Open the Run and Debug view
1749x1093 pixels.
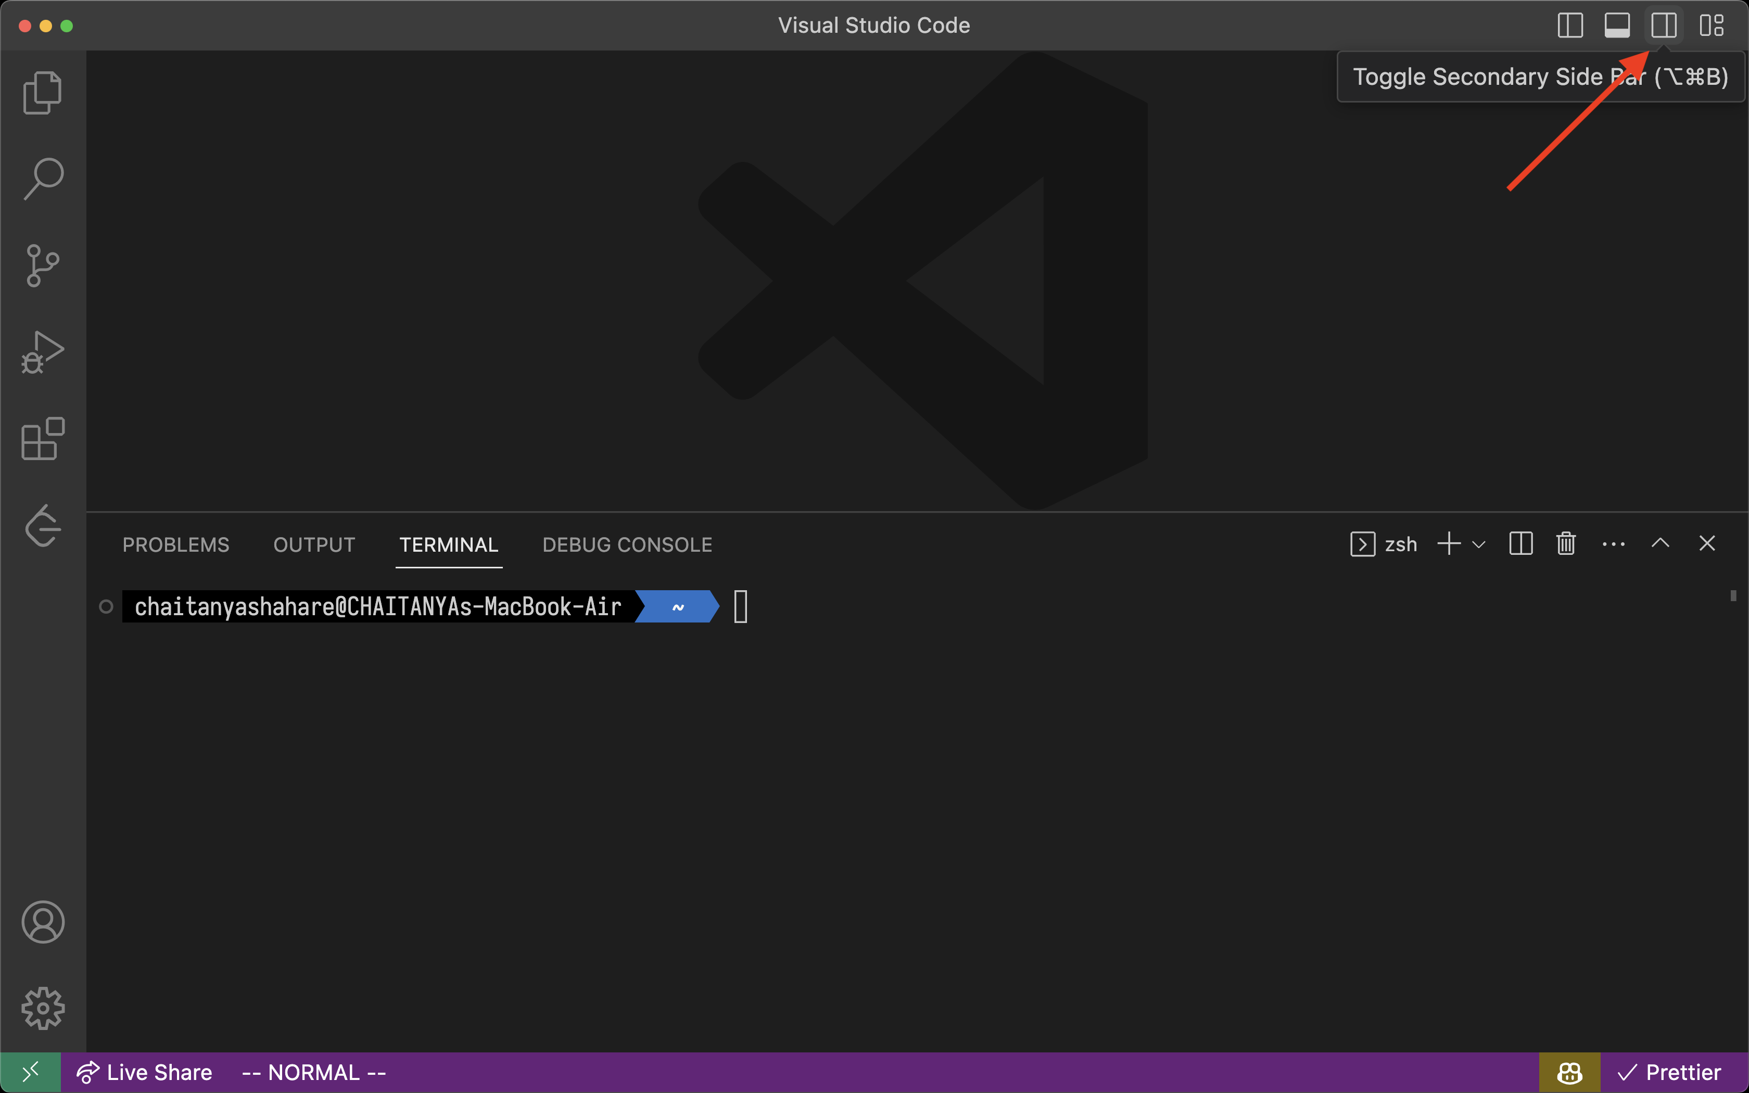[x=43, y=352]
